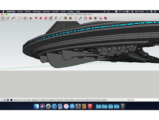
Task: Click the battery 54 % indicator
Action: coord(126,11)
